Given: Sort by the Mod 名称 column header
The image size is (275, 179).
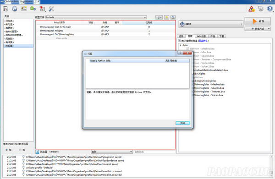Looking at the screenshot, I should (x=60, y=22).
